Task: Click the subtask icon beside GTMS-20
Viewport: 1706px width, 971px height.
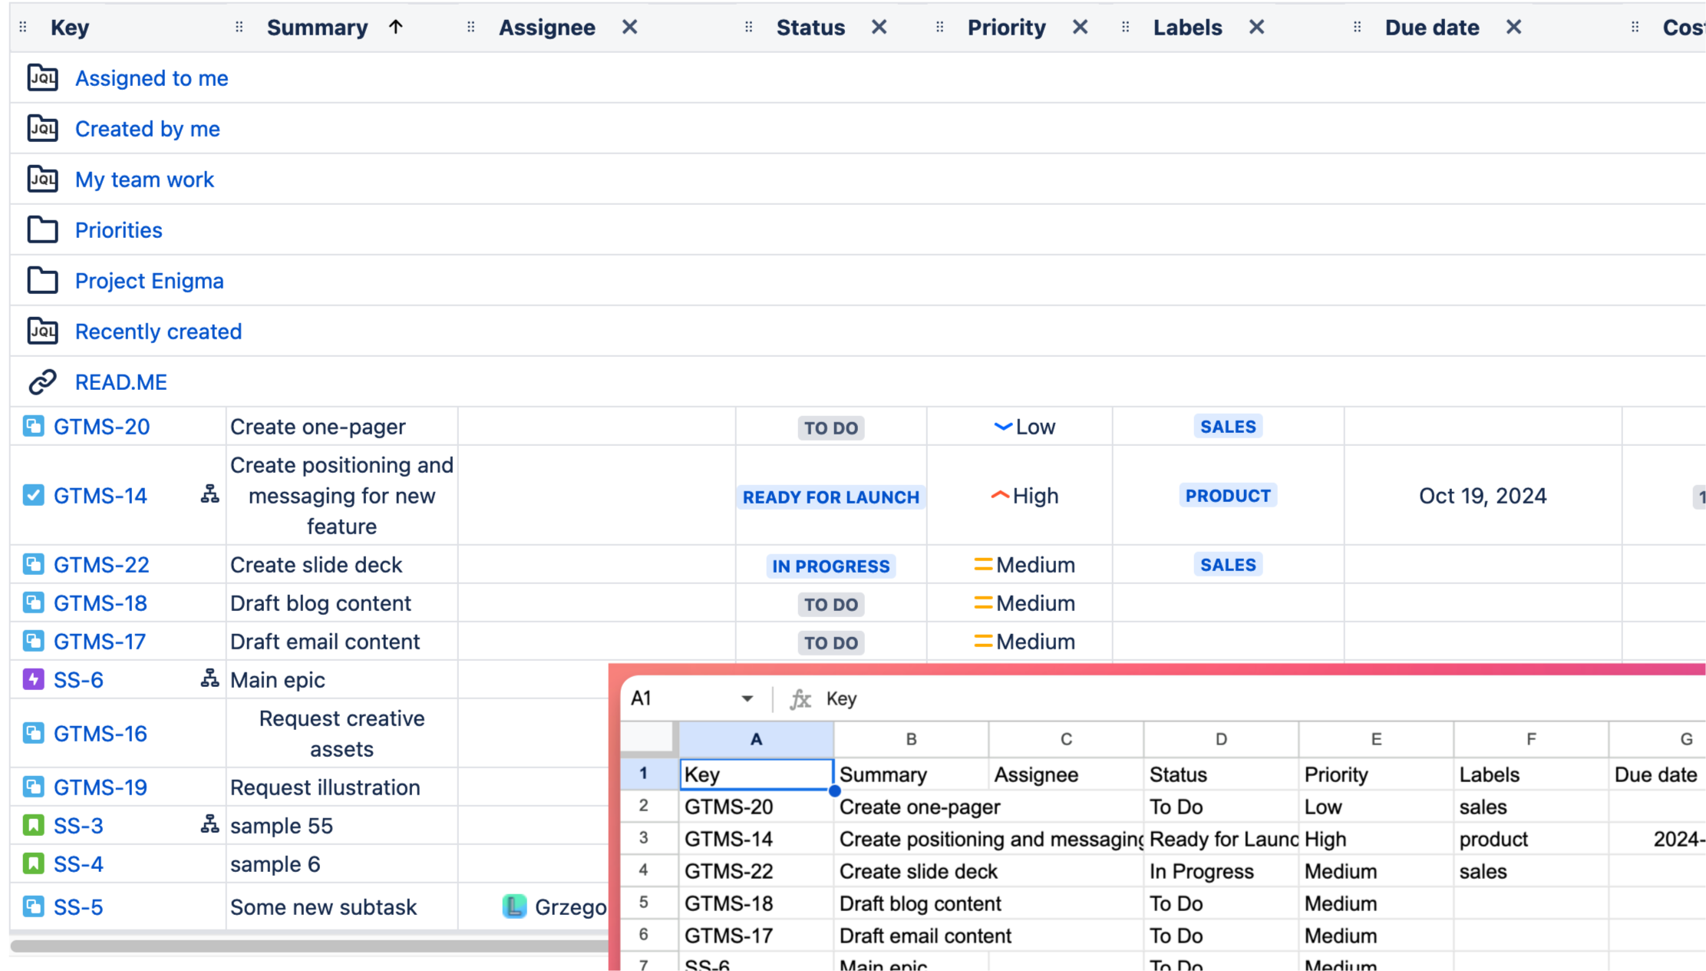Action: pyautogui.click(x=33, y=426)
